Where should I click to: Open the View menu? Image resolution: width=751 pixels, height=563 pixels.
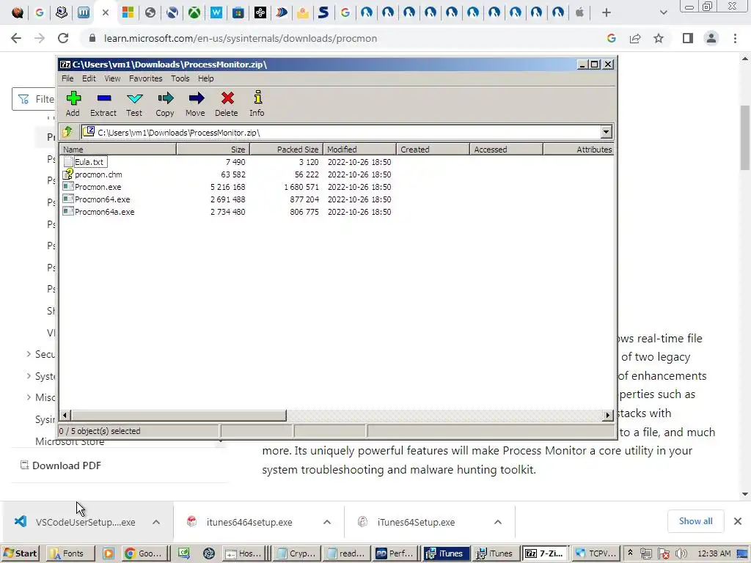112,78
